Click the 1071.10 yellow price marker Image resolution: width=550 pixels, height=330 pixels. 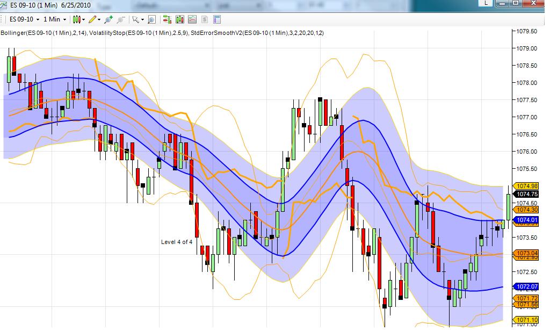coord(525,320)
